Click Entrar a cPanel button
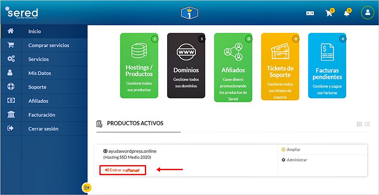Viewport: 379px width, 195px height. (123, 170)
